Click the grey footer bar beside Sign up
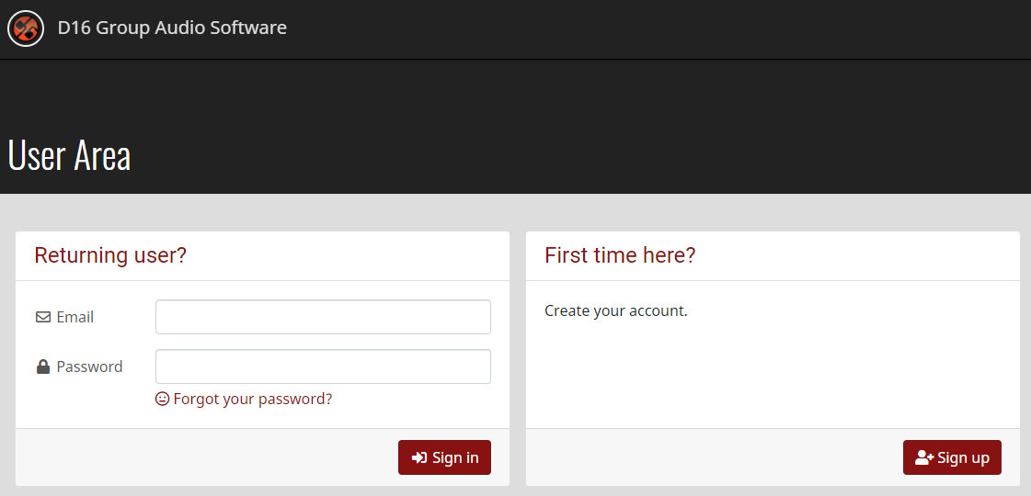The width and height of the screenshot is (1031, 496). 714,457
